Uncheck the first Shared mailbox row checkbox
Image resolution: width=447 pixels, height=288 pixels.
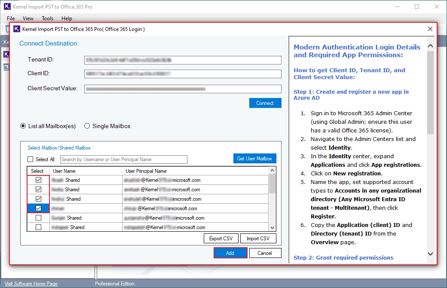coord(39,180)
